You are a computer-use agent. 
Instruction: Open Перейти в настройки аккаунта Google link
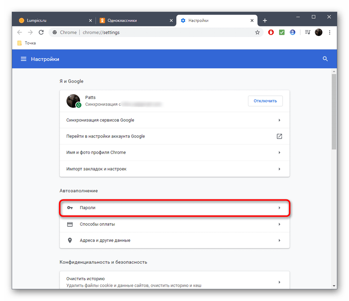coord(174,136)
